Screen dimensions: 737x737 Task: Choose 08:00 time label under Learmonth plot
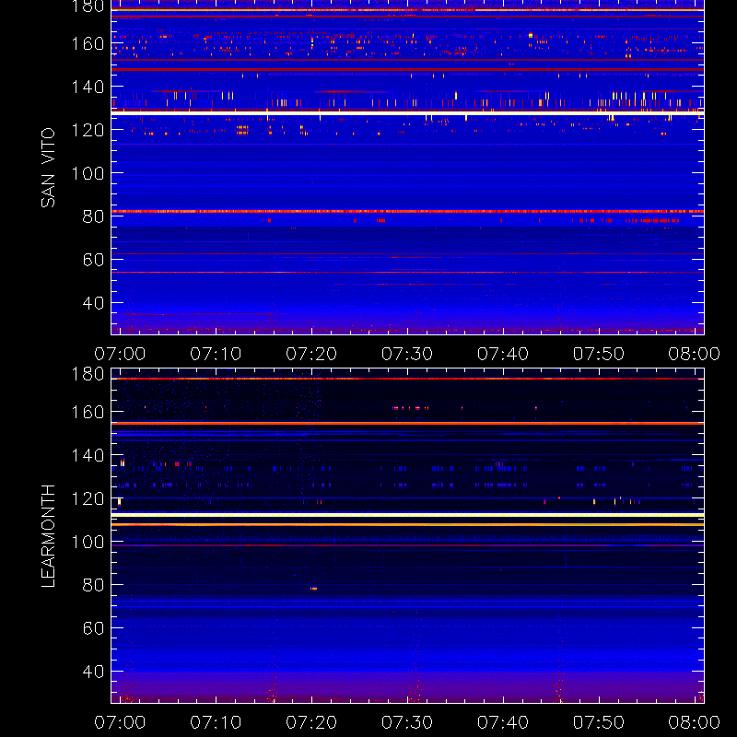pos(695,722)
